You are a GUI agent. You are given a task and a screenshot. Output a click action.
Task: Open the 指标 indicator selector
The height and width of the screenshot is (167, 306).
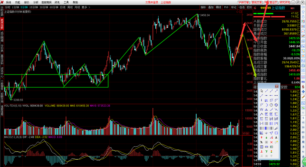tap(203, 7)
